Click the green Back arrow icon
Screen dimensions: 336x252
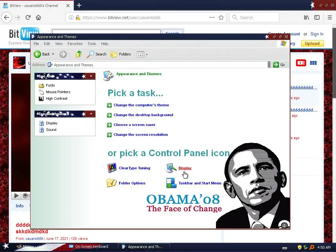coord(37,54)
